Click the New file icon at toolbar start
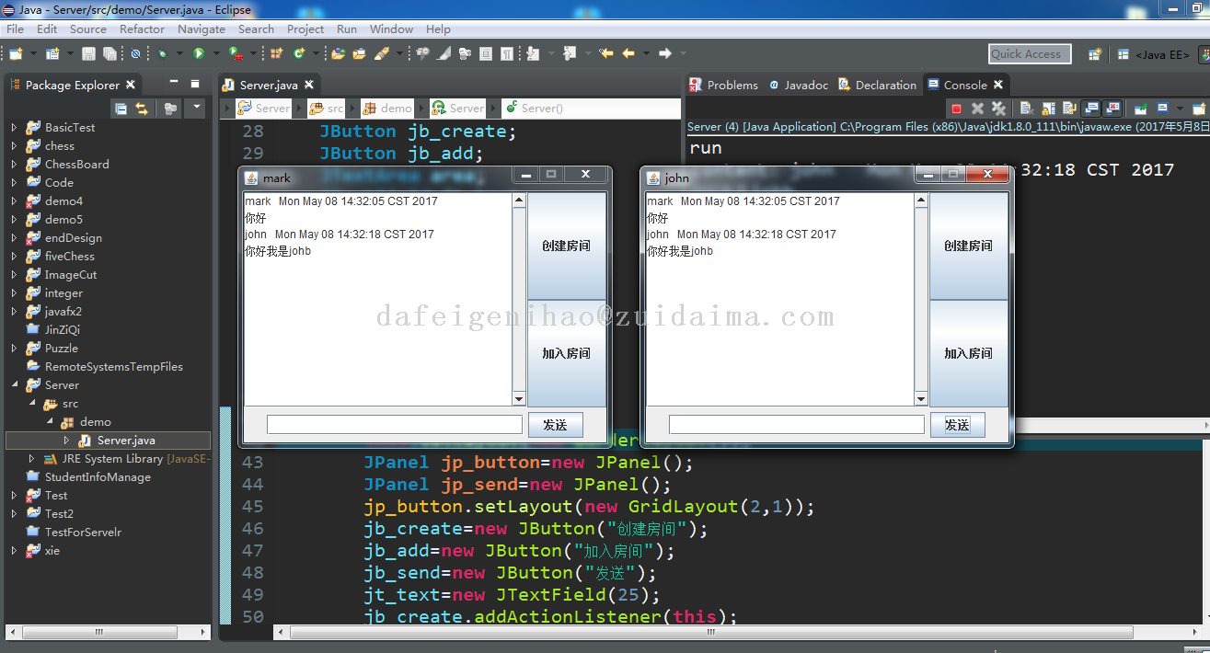Image resolution: width=1210 pixels, height=653 pixels. click(x=16, y=53)
